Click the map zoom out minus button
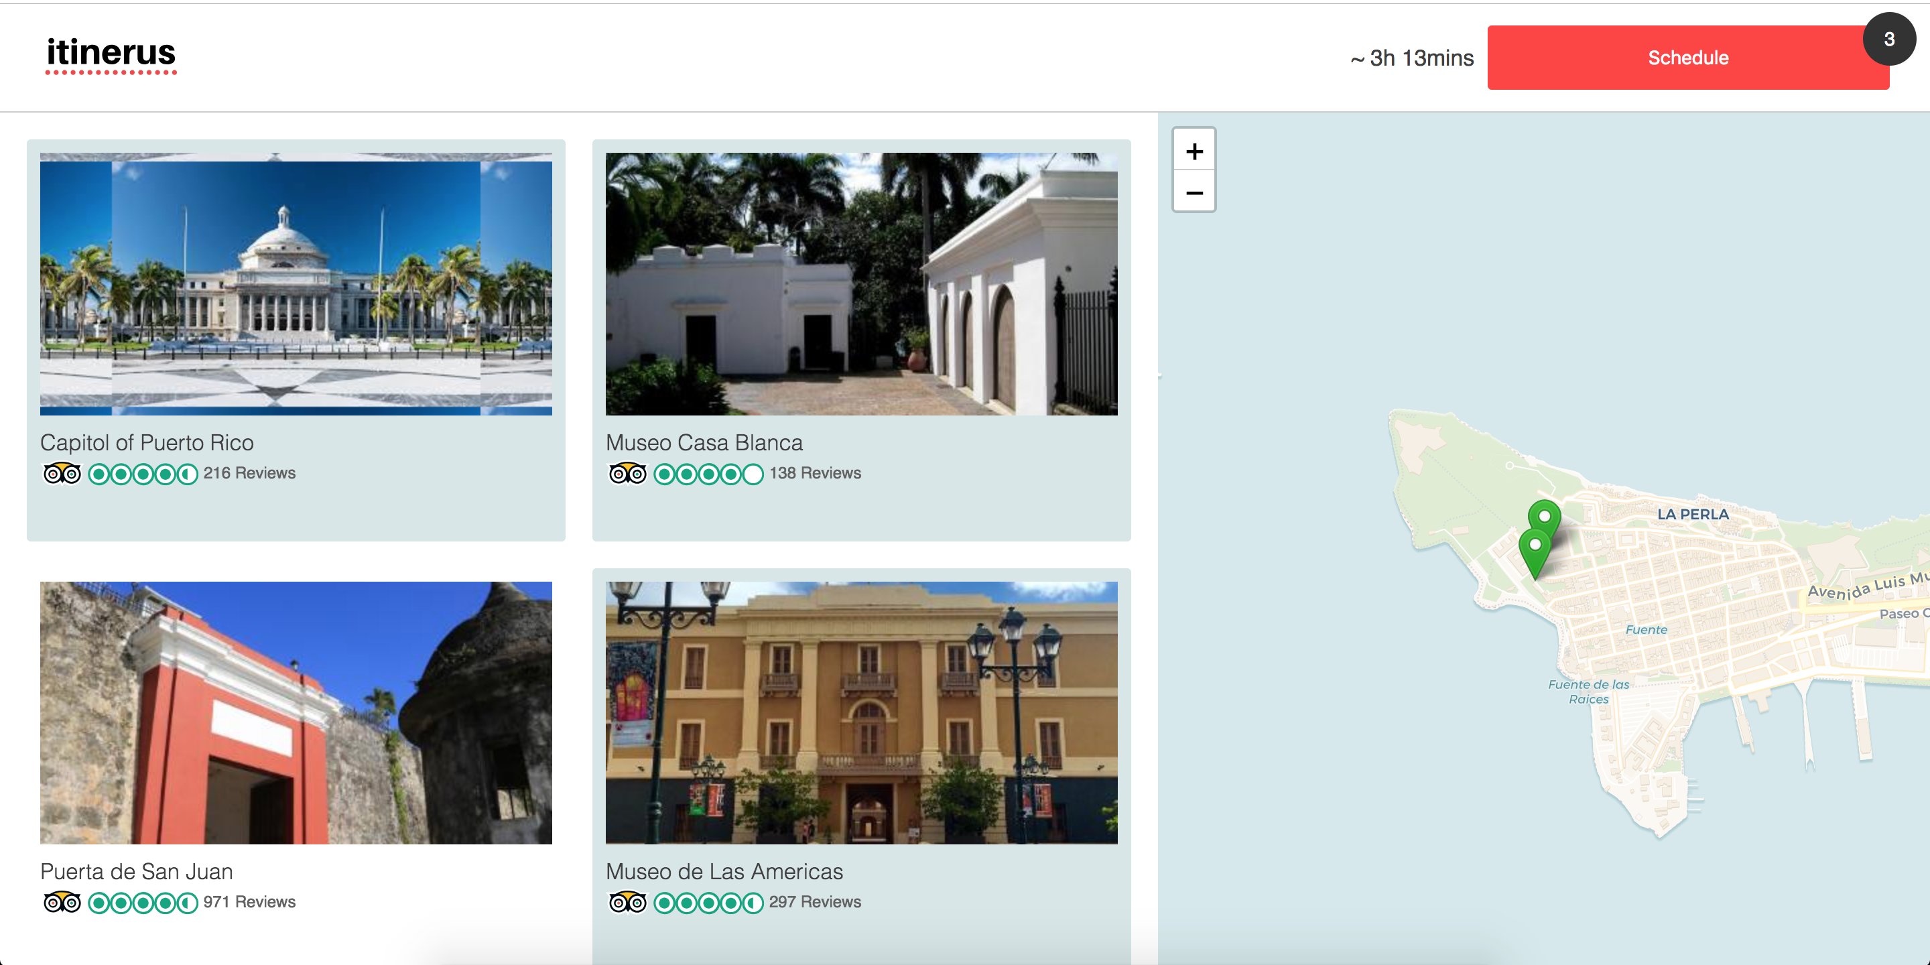 point(1194,193)
